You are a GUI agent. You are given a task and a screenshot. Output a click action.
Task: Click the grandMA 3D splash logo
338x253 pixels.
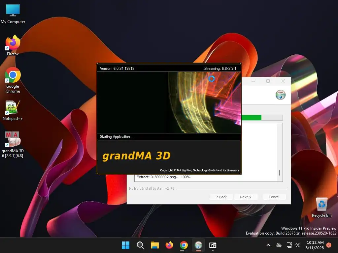[136, 156]
